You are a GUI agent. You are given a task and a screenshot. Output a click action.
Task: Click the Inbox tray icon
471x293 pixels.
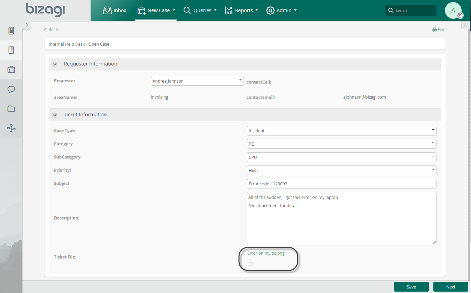click(x=107, y=10)
